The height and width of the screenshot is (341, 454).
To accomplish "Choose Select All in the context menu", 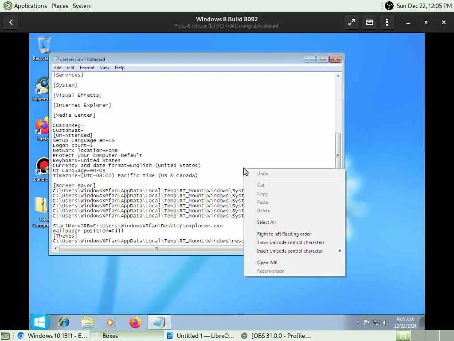I will click(295, 222).
